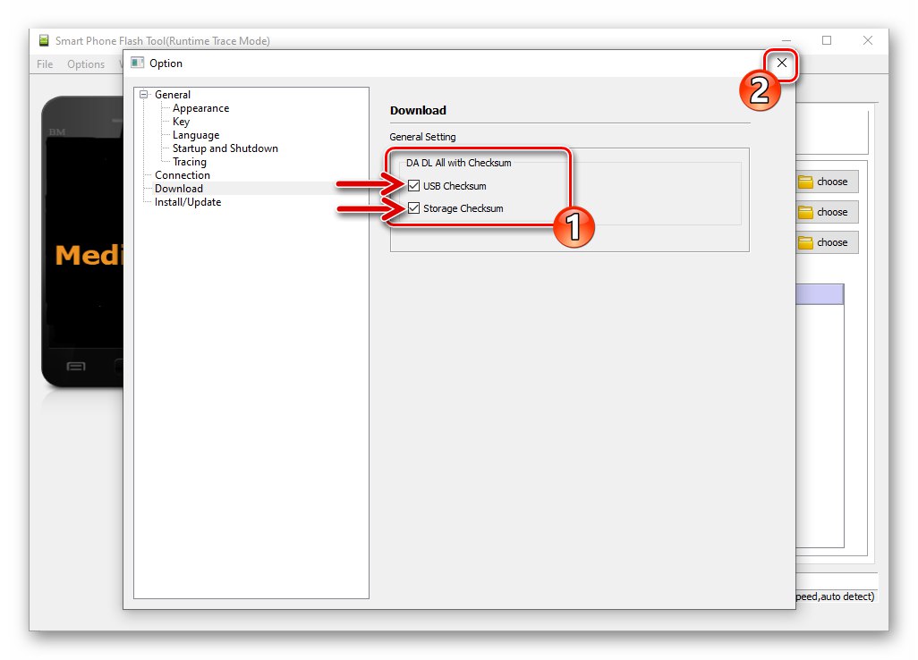Toggle the USB Checksum checkbox
The height and width of the screenshot is (660, 918).
(414, 186)
